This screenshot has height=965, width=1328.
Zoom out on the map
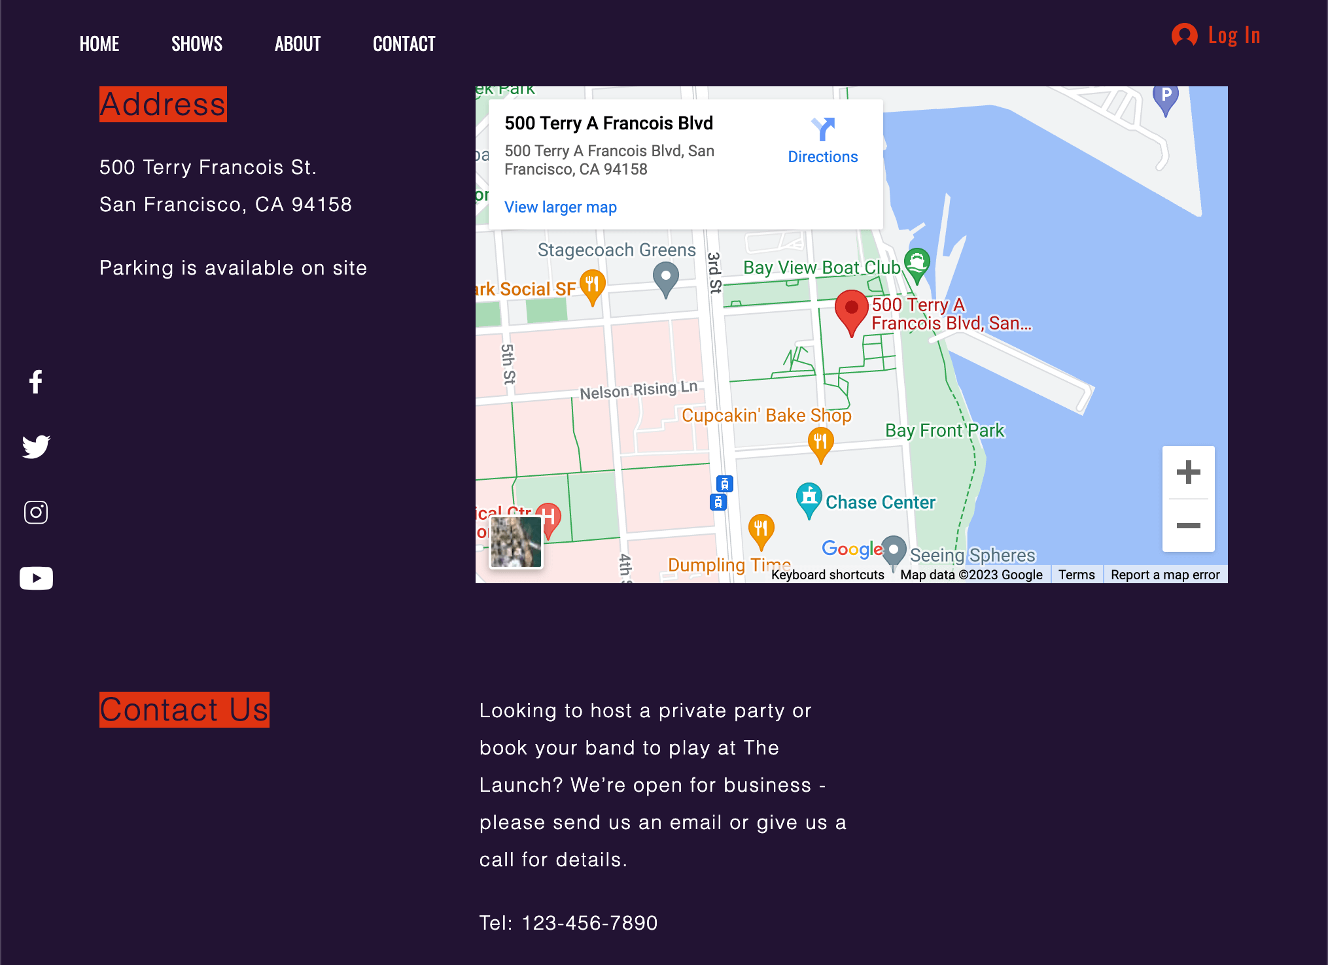tap(1188, 525)
